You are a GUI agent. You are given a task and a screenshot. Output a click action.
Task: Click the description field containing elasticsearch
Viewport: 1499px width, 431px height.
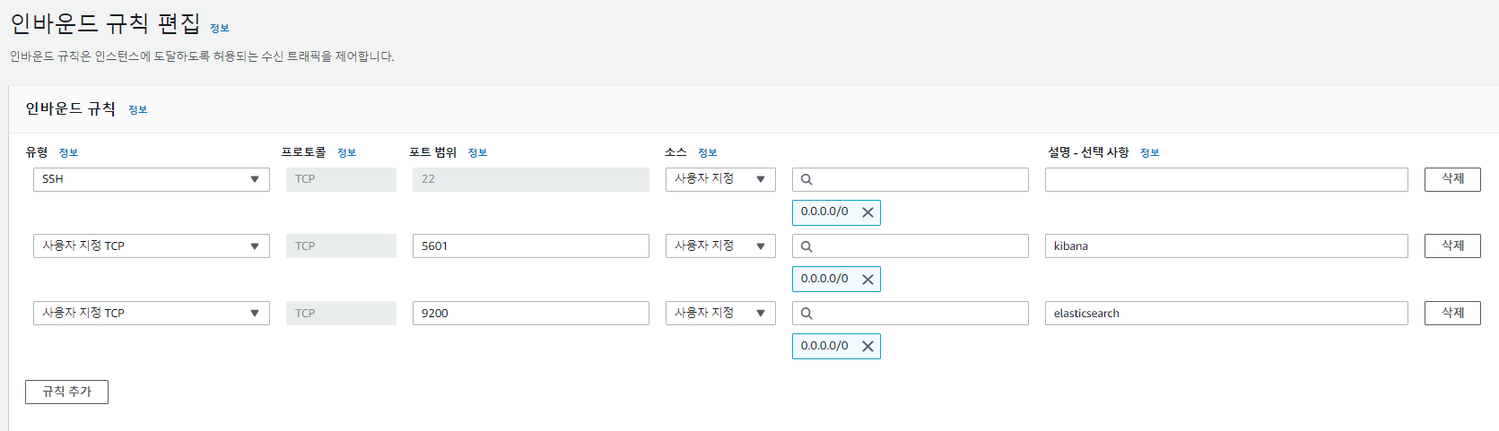1226,314
